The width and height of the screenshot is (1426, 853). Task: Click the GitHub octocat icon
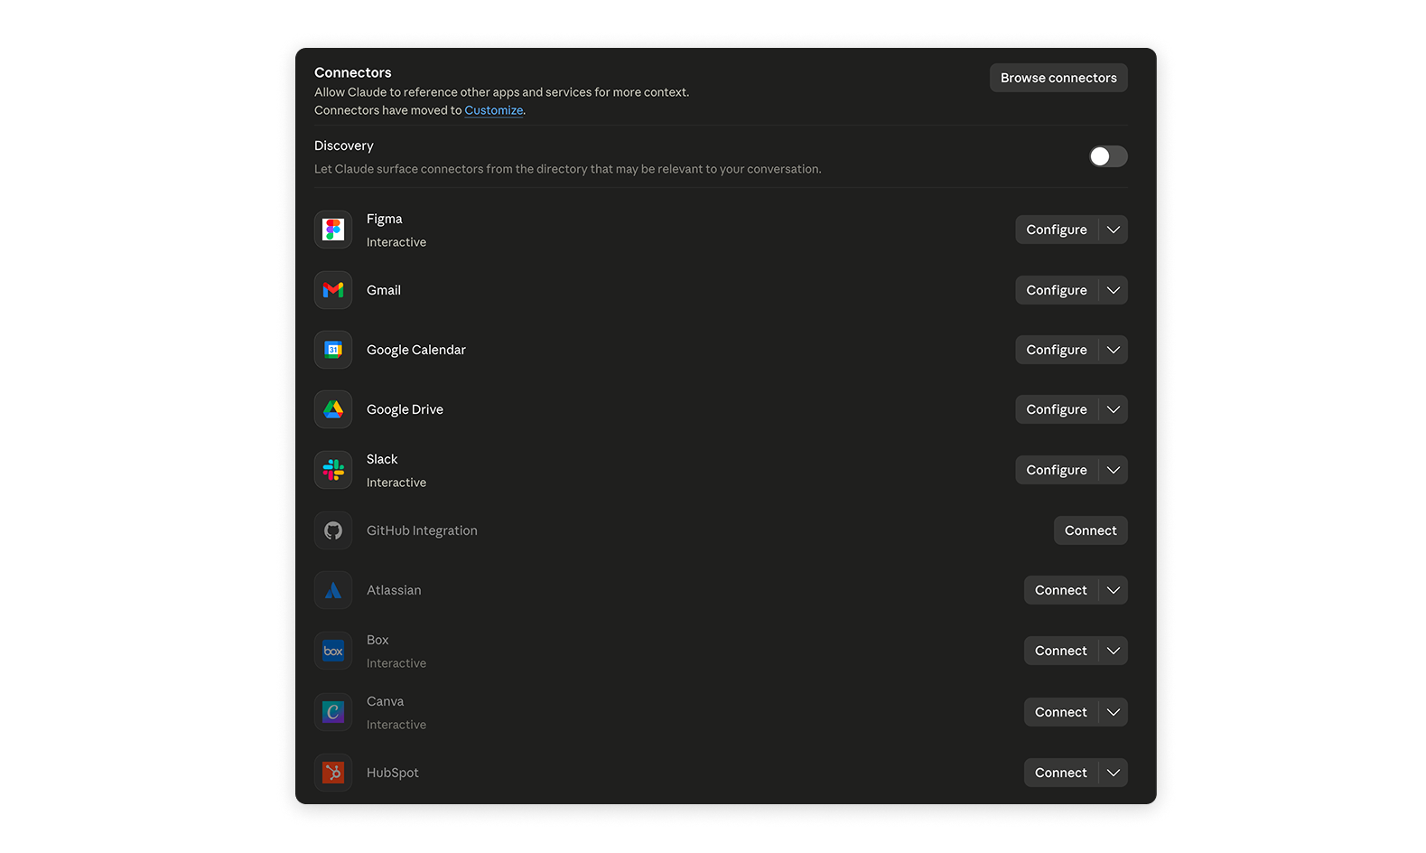click(333, 530)
